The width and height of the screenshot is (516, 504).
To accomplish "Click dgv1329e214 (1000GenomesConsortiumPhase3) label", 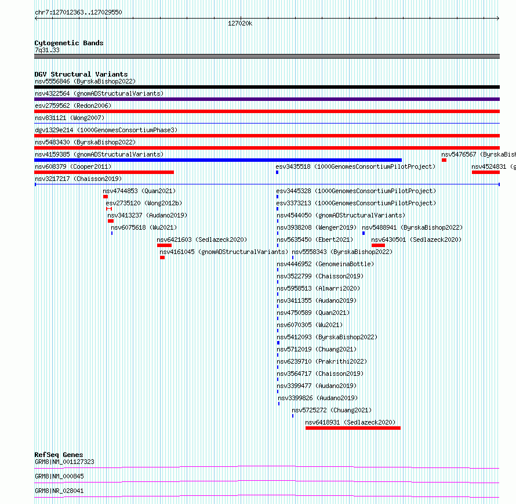I will click(x=106, y=130).
